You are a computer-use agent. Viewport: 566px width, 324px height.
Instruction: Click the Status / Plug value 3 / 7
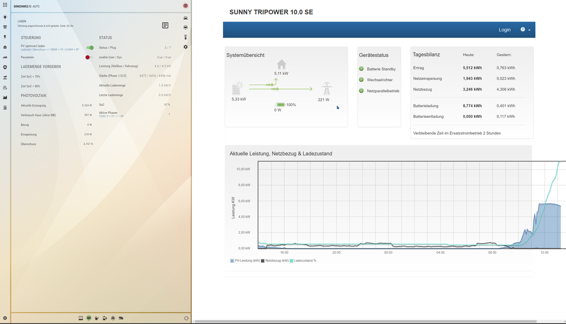coord(167,48)
